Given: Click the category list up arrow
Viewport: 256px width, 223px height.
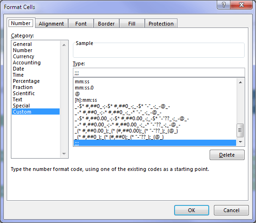Looking at the screenshot, I should point(64,45).
